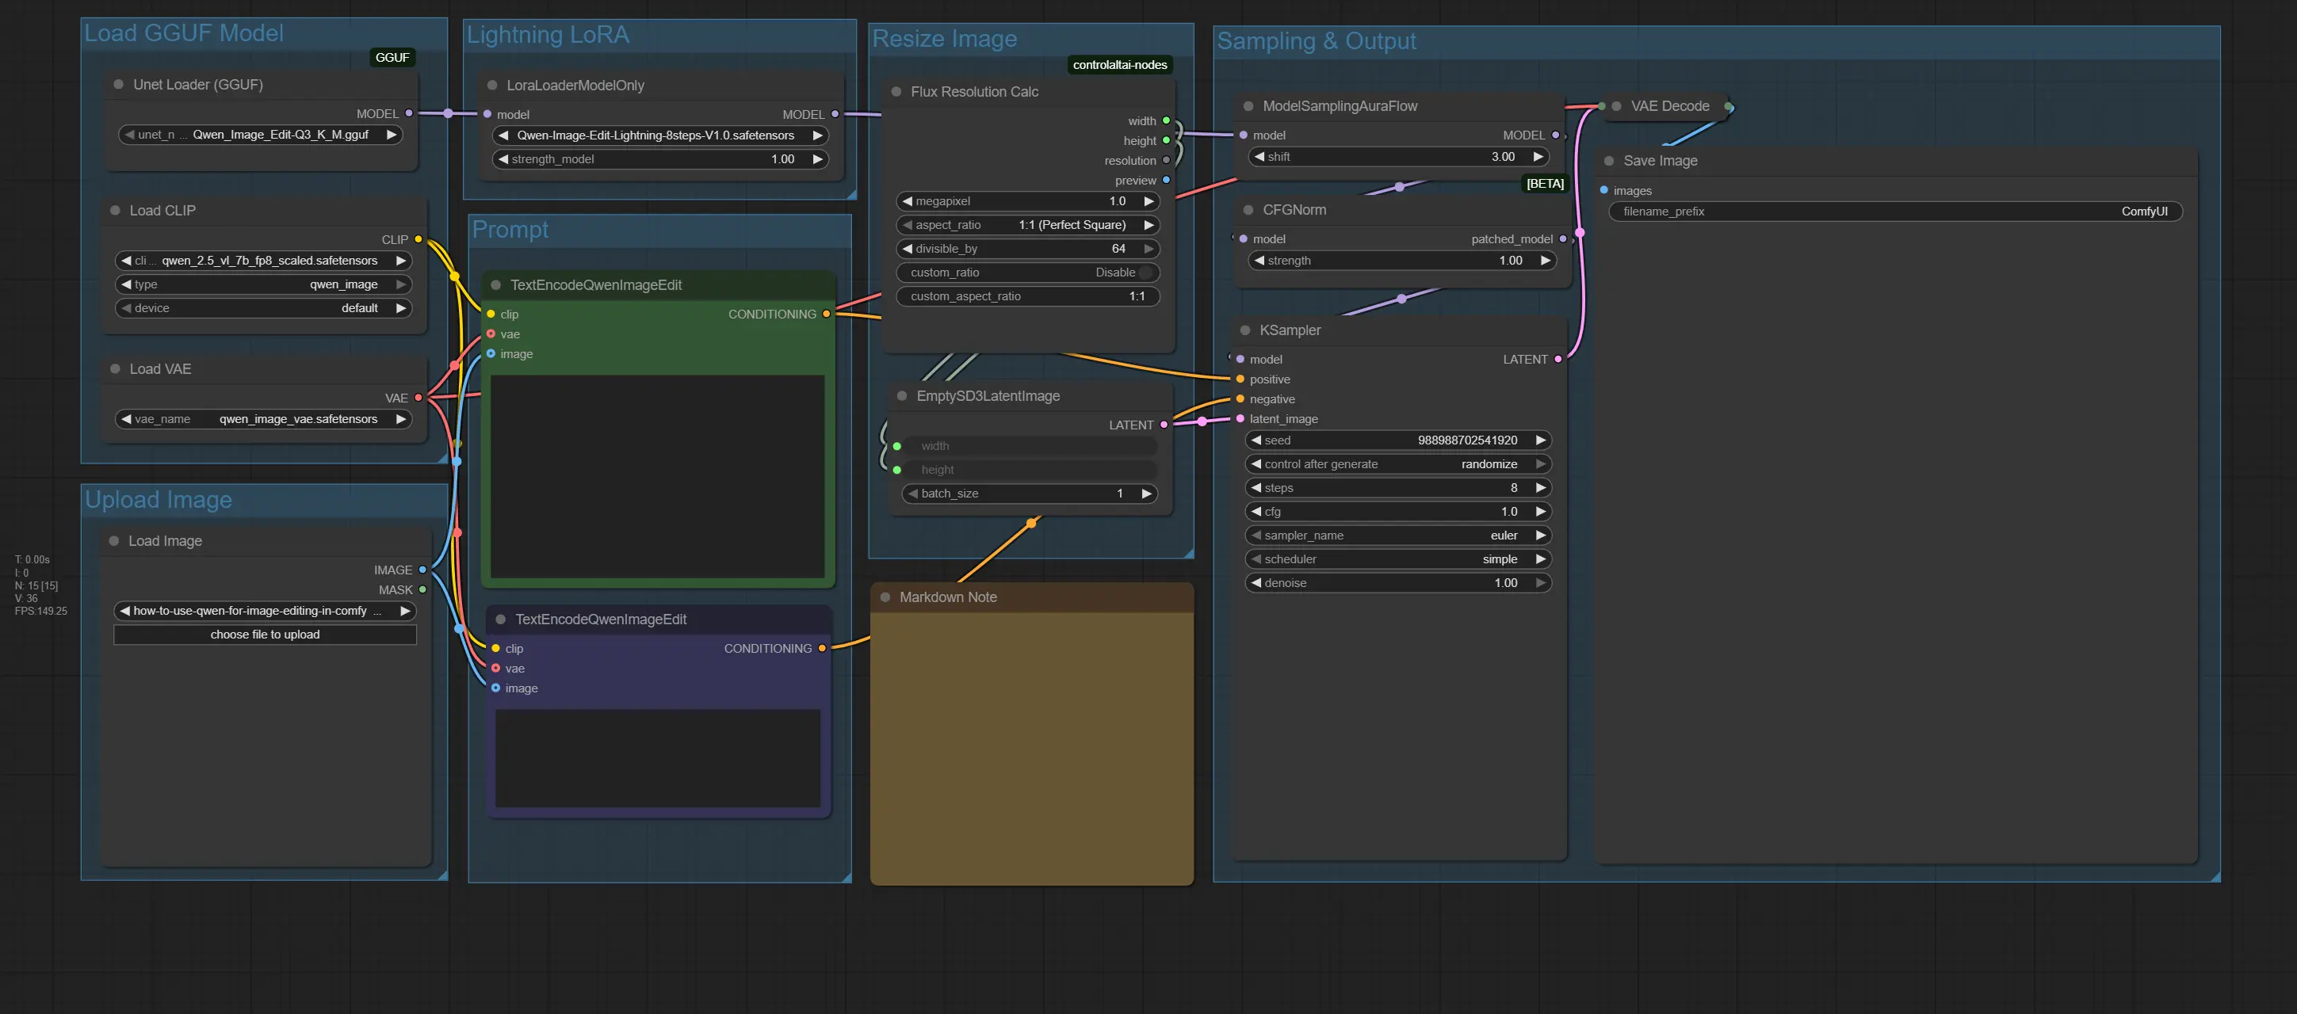Image resolution: width=2297 pixels, height=1014 pixels.
Task: Open the aspect_ratio 1:1 (Perfect Square) dropdown
Action: tap(1027, 224)
